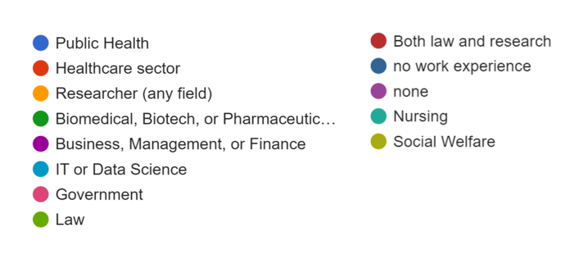Click the 'Public Health' legend label
588x254 pixels.
click(102, 43)
